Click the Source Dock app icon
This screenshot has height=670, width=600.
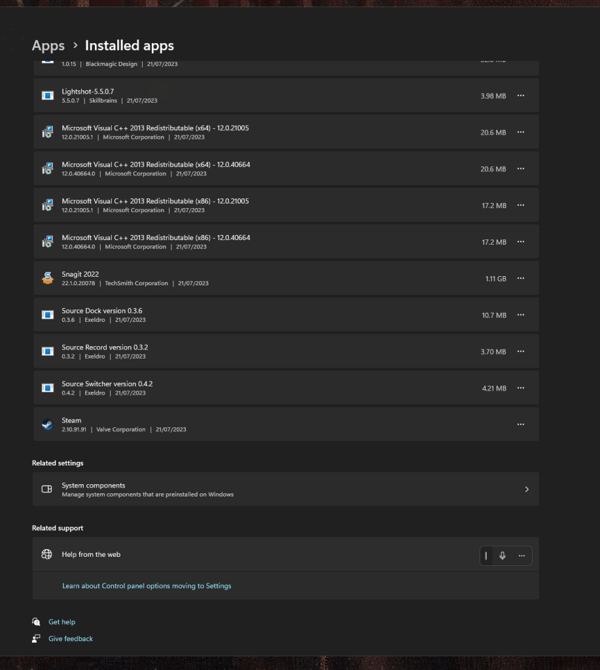point(47,315)
